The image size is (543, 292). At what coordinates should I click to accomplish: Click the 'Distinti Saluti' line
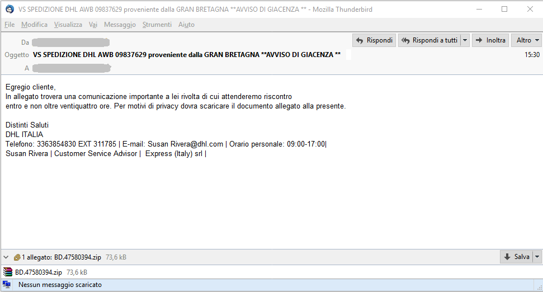click(27, 125)
